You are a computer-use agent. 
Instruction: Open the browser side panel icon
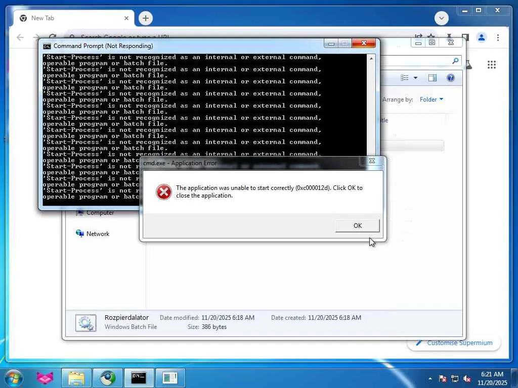(x=465, y=37)
